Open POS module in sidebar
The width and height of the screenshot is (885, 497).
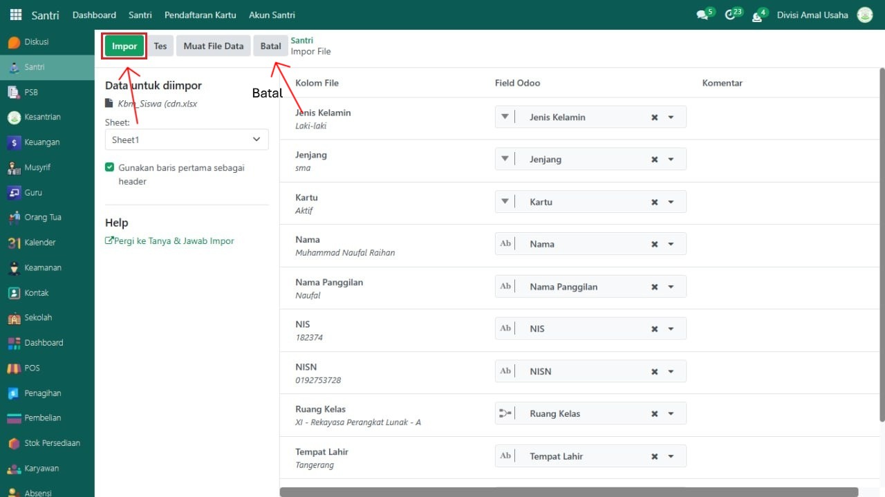click(x=14, y=368)
